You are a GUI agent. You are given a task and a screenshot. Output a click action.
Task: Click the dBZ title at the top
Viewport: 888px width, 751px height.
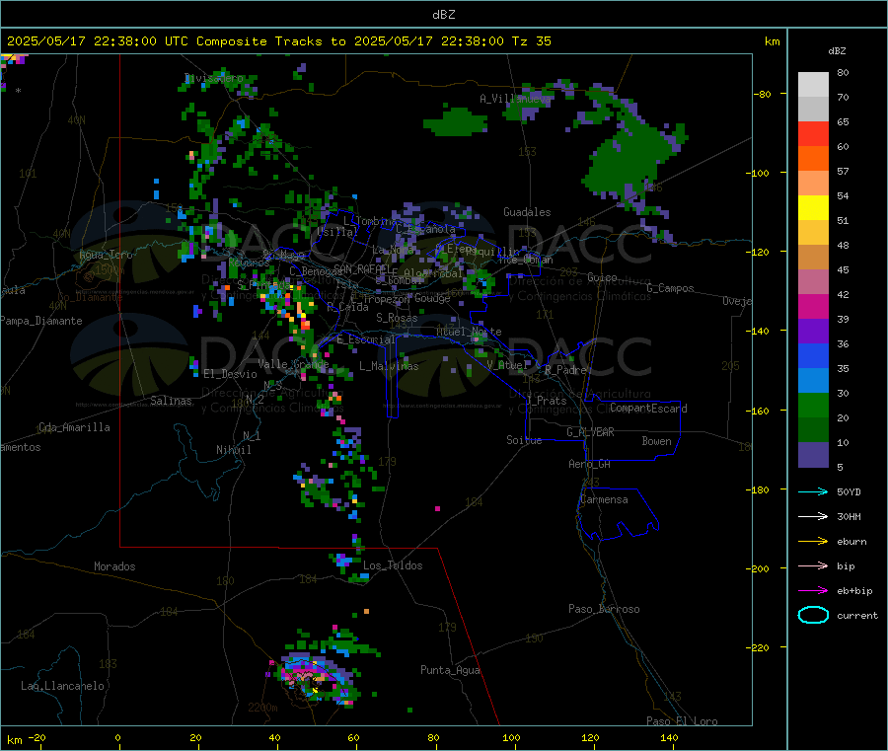pos(443,15)
